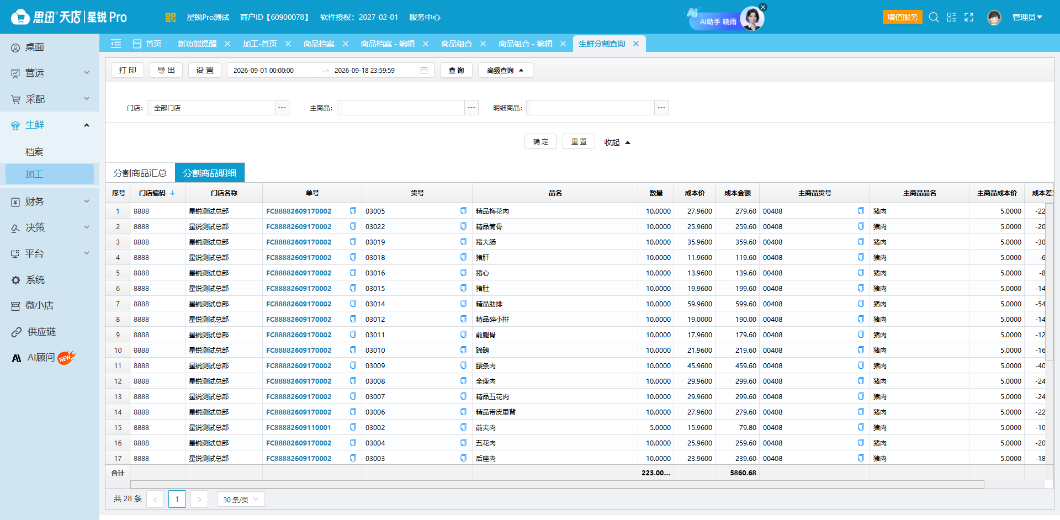Collapse the 生鲜 sidebar menu
Image resolution: width=1060 pixels, height=520 pixels.
coord(50,125)
